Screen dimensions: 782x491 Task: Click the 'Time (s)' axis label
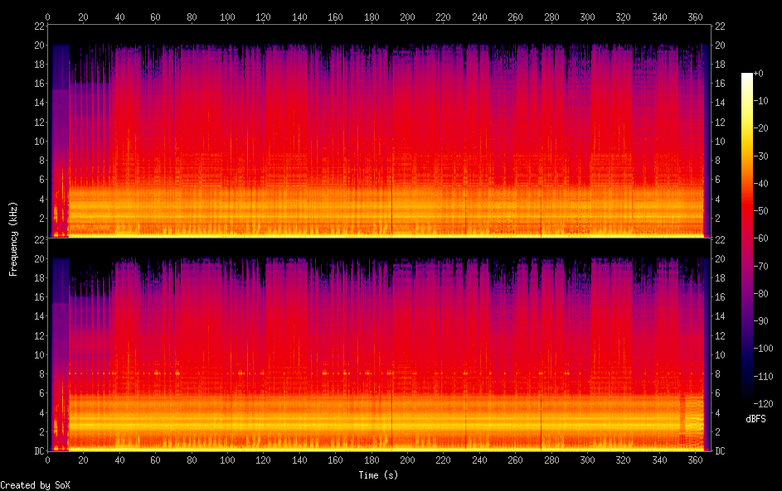pyautogui.click(x=379, y=475)
